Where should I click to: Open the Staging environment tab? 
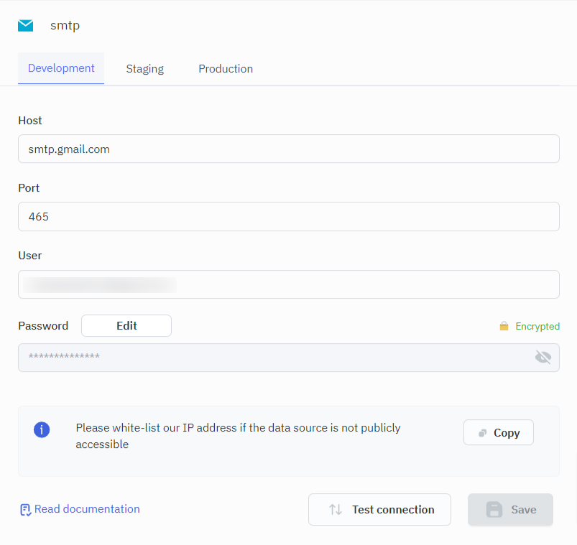144,69
